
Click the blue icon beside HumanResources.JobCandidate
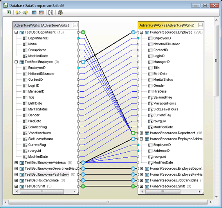coord(133,180)
